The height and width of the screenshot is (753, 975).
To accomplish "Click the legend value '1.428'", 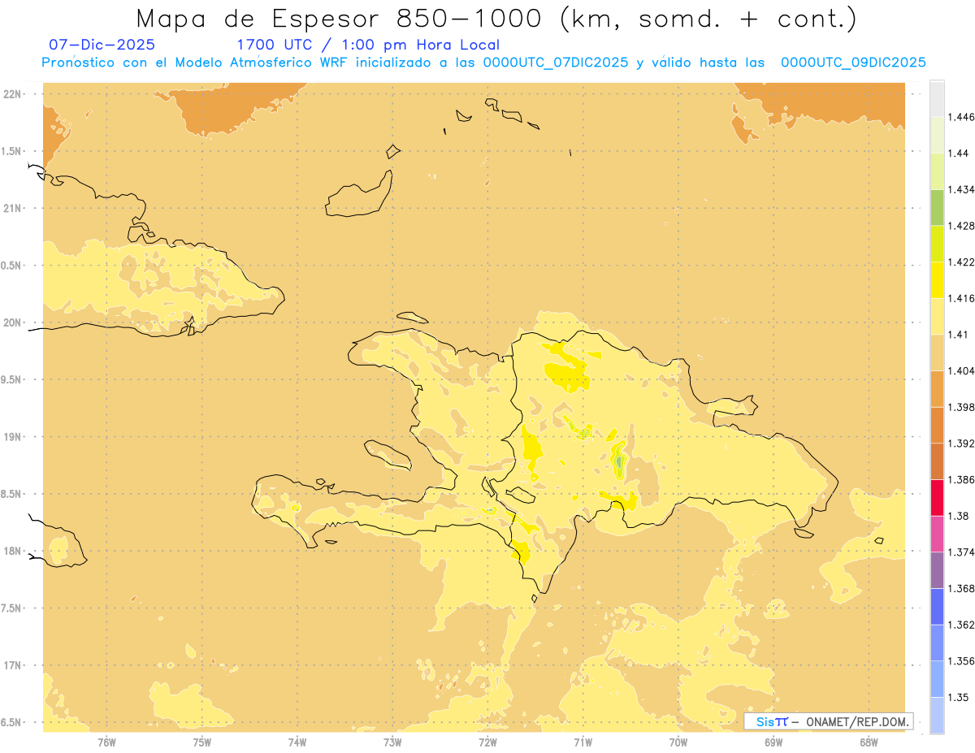I will (x=960, y=226).
